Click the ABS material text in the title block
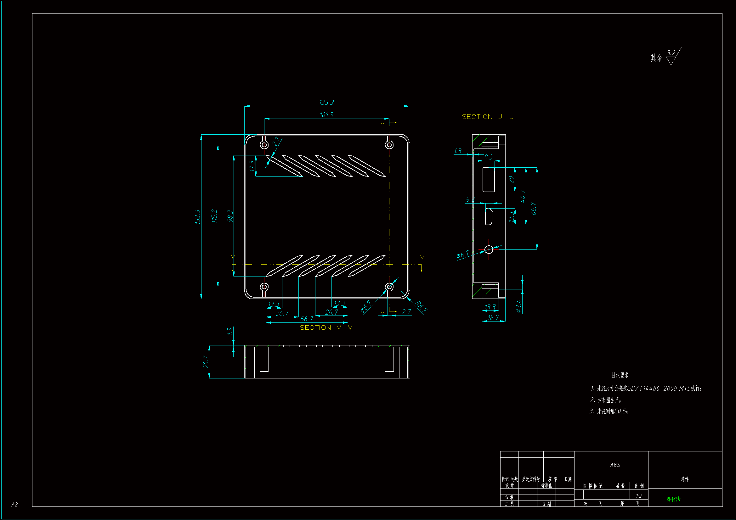 tap(615, 465)
